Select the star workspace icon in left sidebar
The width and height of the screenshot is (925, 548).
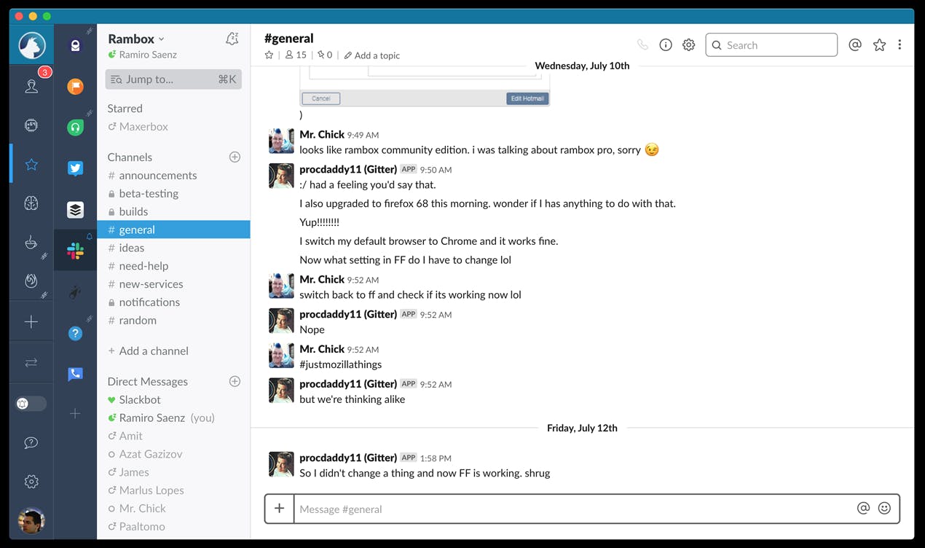pyautogui.click(x=31, y=165)
